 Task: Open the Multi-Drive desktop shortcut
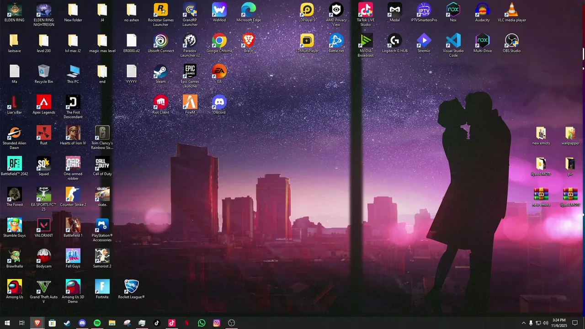click(483, 43)
